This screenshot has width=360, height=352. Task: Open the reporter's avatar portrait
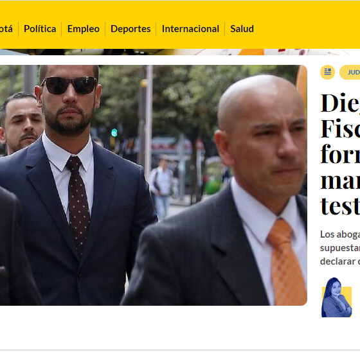point(337,298)
